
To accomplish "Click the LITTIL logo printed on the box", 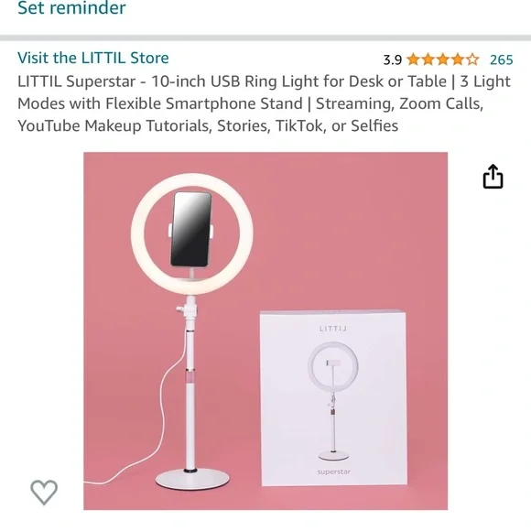I will tap(333, 329).
